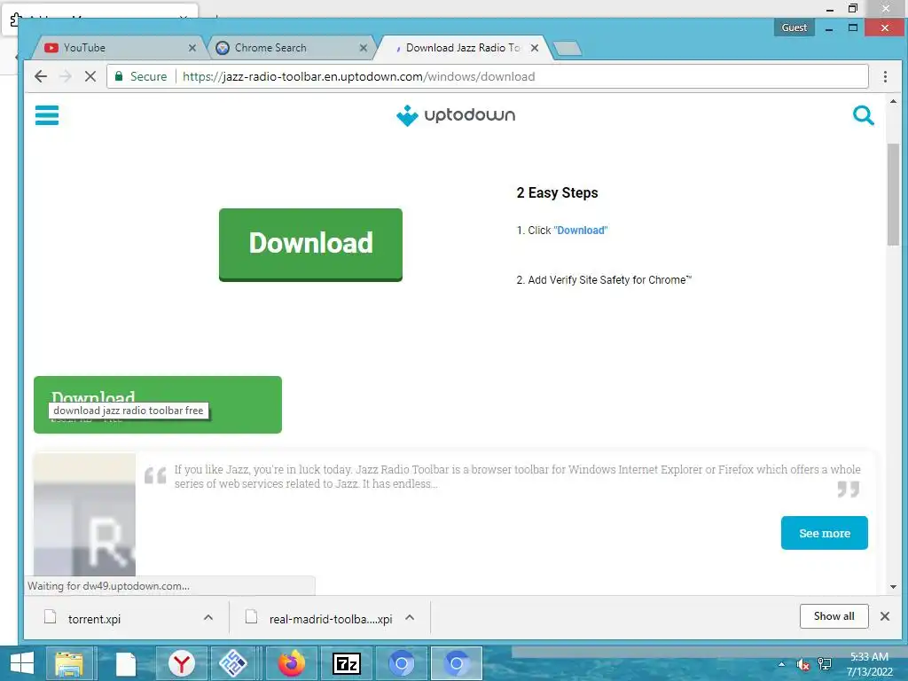Open File Explorer from the taskbar
The image size is (908, 681).
[x=69, y=663]
